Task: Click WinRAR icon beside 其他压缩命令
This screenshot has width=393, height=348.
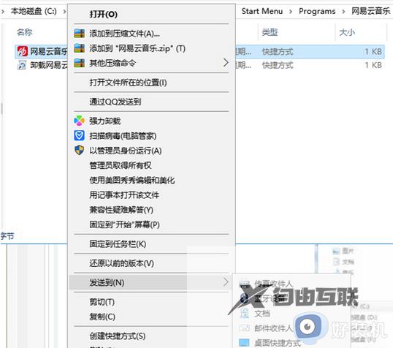Action: point(79,63)
